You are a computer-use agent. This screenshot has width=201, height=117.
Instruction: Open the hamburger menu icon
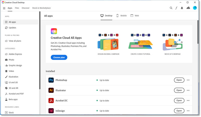point(4,8)
